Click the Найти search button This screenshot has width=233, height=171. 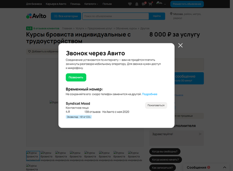(157, 16)
